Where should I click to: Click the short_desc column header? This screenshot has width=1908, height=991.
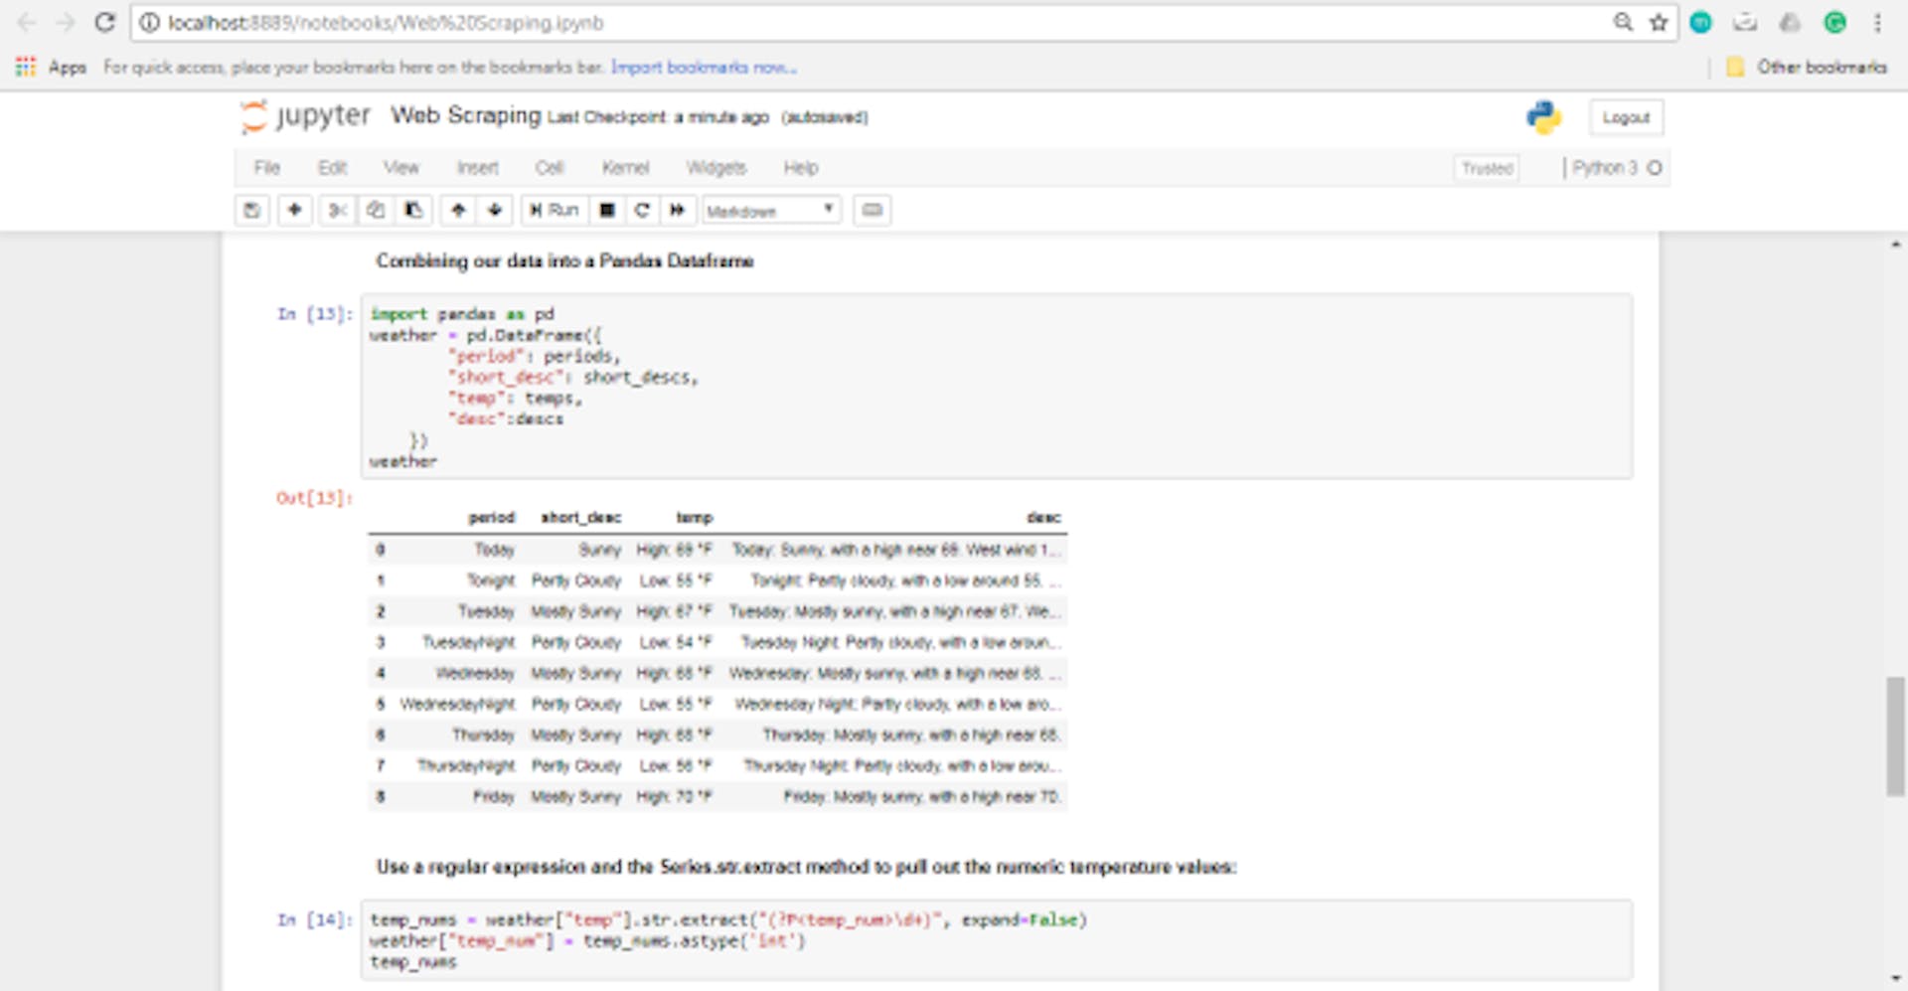coord(580,518)
